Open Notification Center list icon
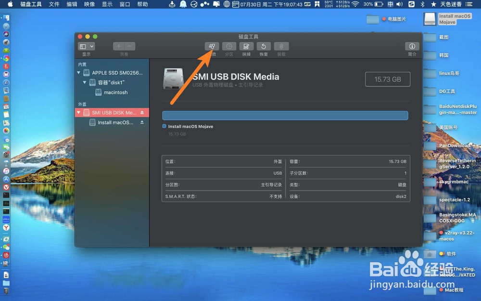The height and width of the screenshot is (301, 481). coord(468,4)
